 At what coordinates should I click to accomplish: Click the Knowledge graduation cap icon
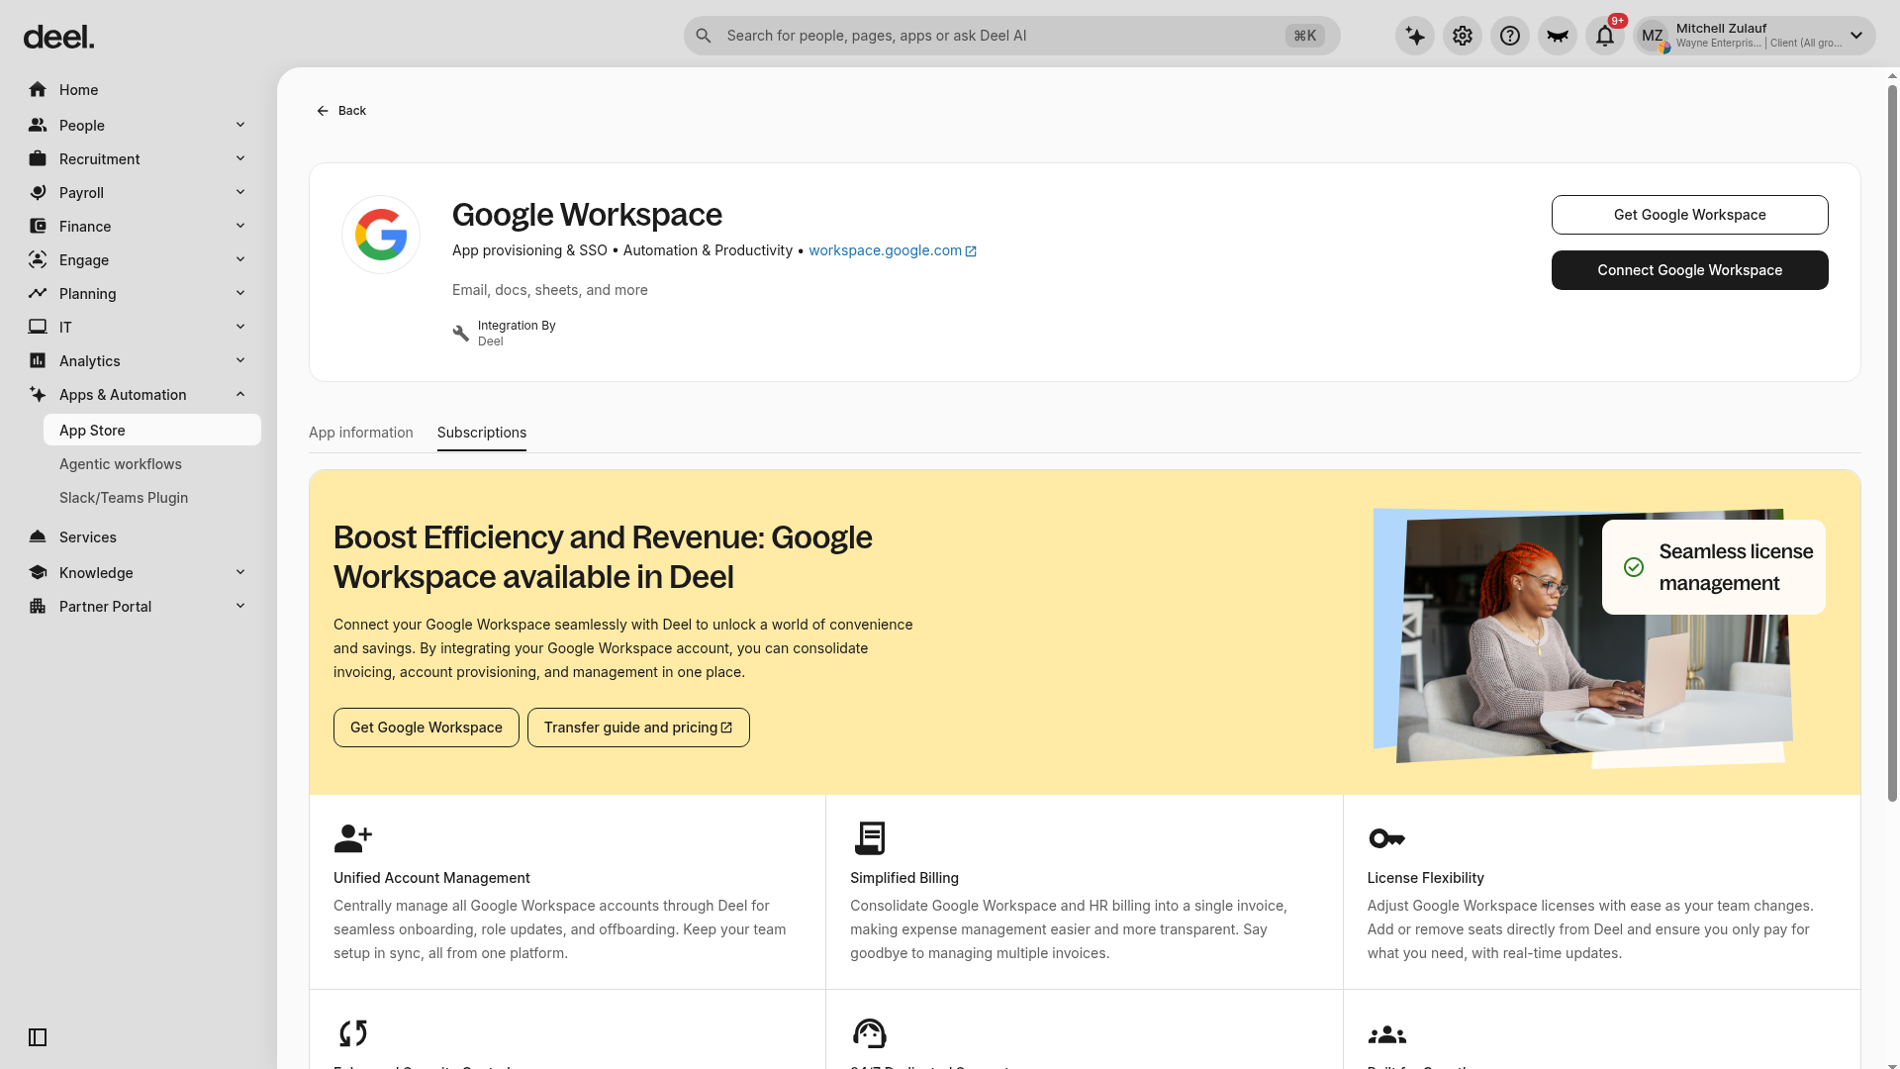38,573
